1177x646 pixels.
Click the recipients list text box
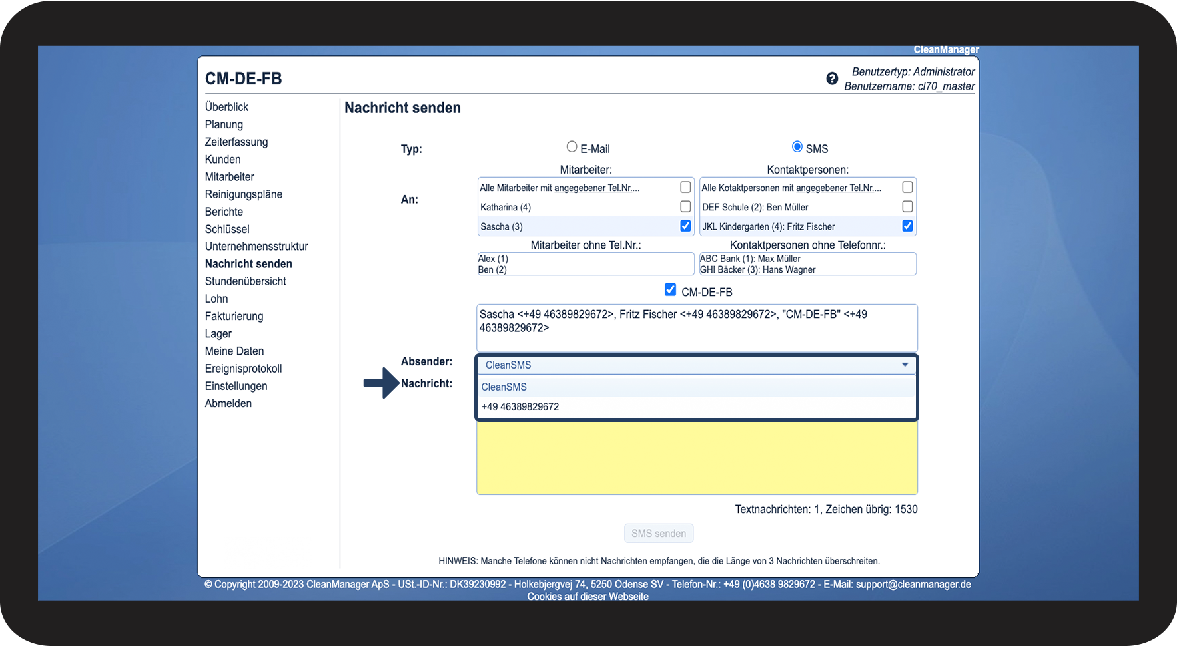697,328
